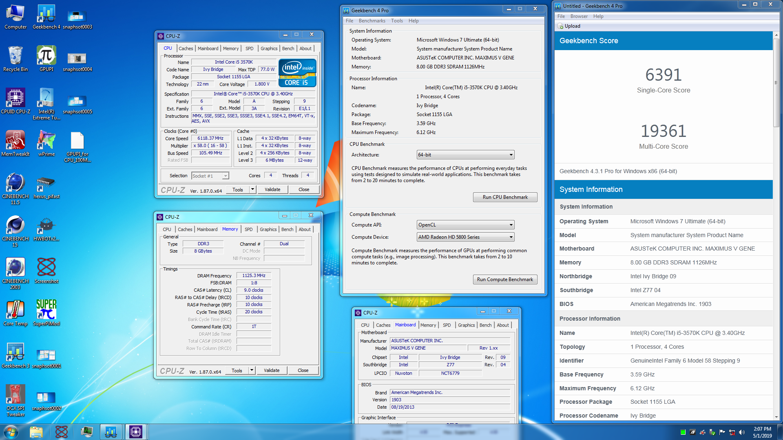The height and width of the screenshot is (440, 783).
Task: Launch Core Temp from the desktop
Action: click(x=15, y=314)
